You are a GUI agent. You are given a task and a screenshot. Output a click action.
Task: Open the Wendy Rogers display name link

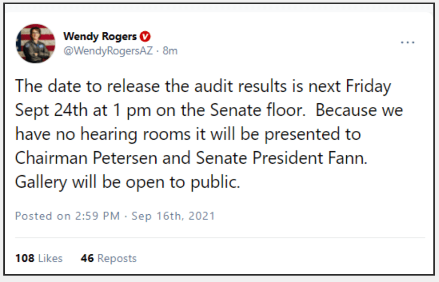point(100,36)
